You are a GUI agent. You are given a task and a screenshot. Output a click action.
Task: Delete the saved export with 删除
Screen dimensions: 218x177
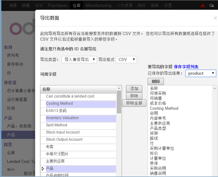pos(155,81)
